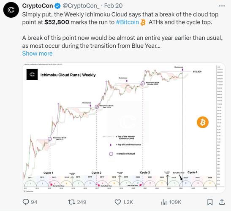Click the repost icon

(x=71, y=202)
